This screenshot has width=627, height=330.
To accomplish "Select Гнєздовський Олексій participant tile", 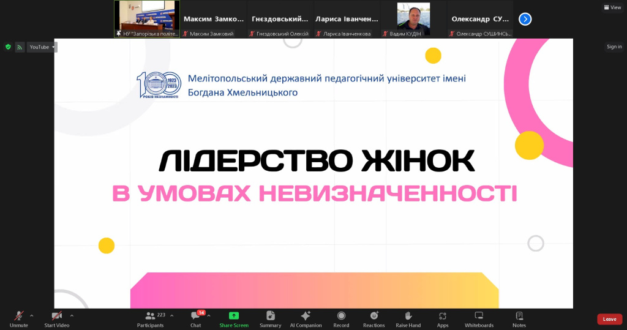I will pos(280,19).
